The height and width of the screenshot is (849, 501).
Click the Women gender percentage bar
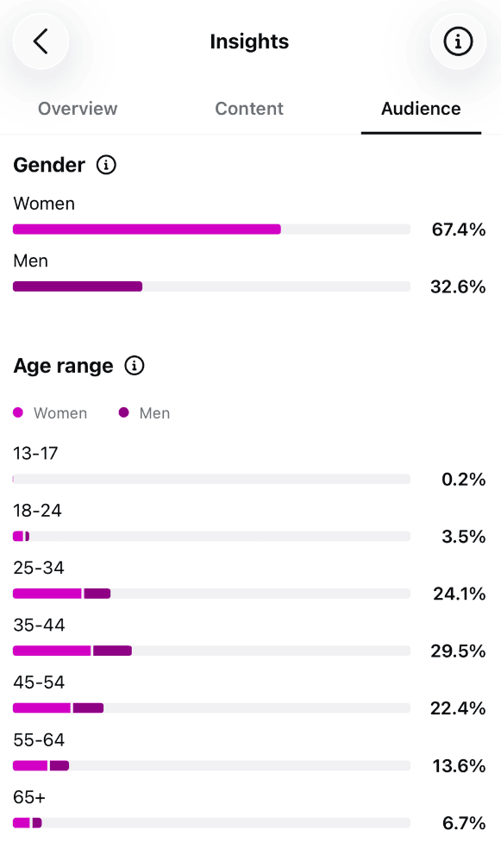coord(211,229)
